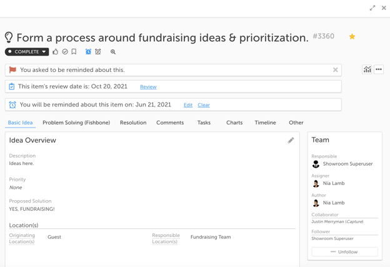Click the review date alarm icon
390x267 pixels.
coord(98,51)
